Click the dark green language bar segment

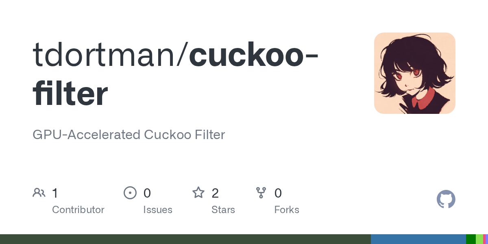click(471, 239)
